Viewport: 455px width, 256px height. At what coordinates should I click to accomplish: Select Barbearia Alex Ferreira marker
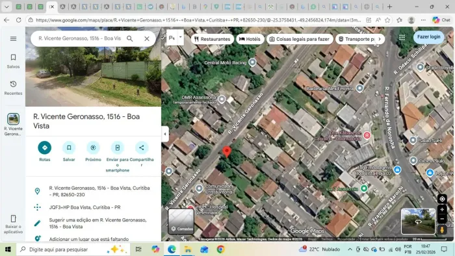tap(360, 88)
